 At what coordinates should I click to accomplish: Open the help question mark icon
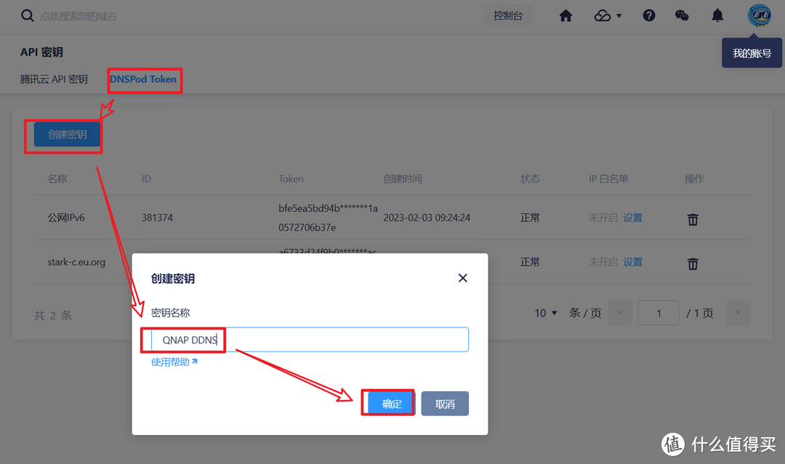pos(649,16)
